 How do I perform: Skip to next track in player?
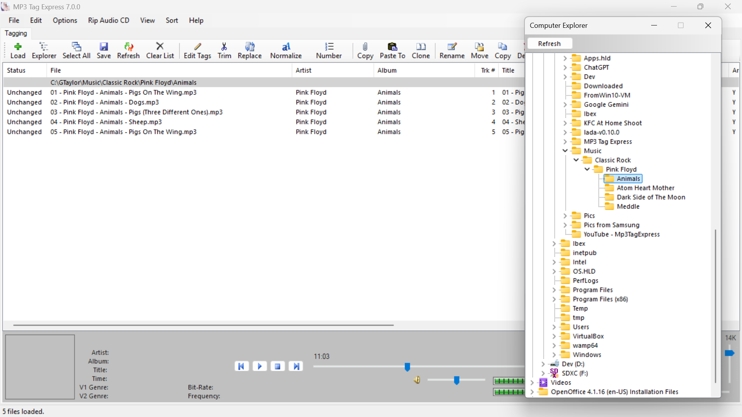[x=296, y=366]
